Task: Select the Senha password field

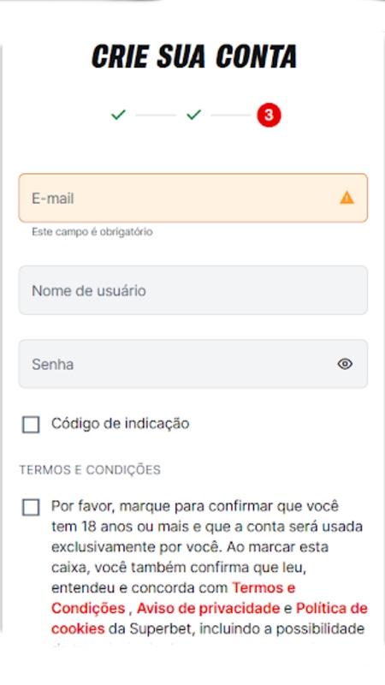Action: [193, 364]
